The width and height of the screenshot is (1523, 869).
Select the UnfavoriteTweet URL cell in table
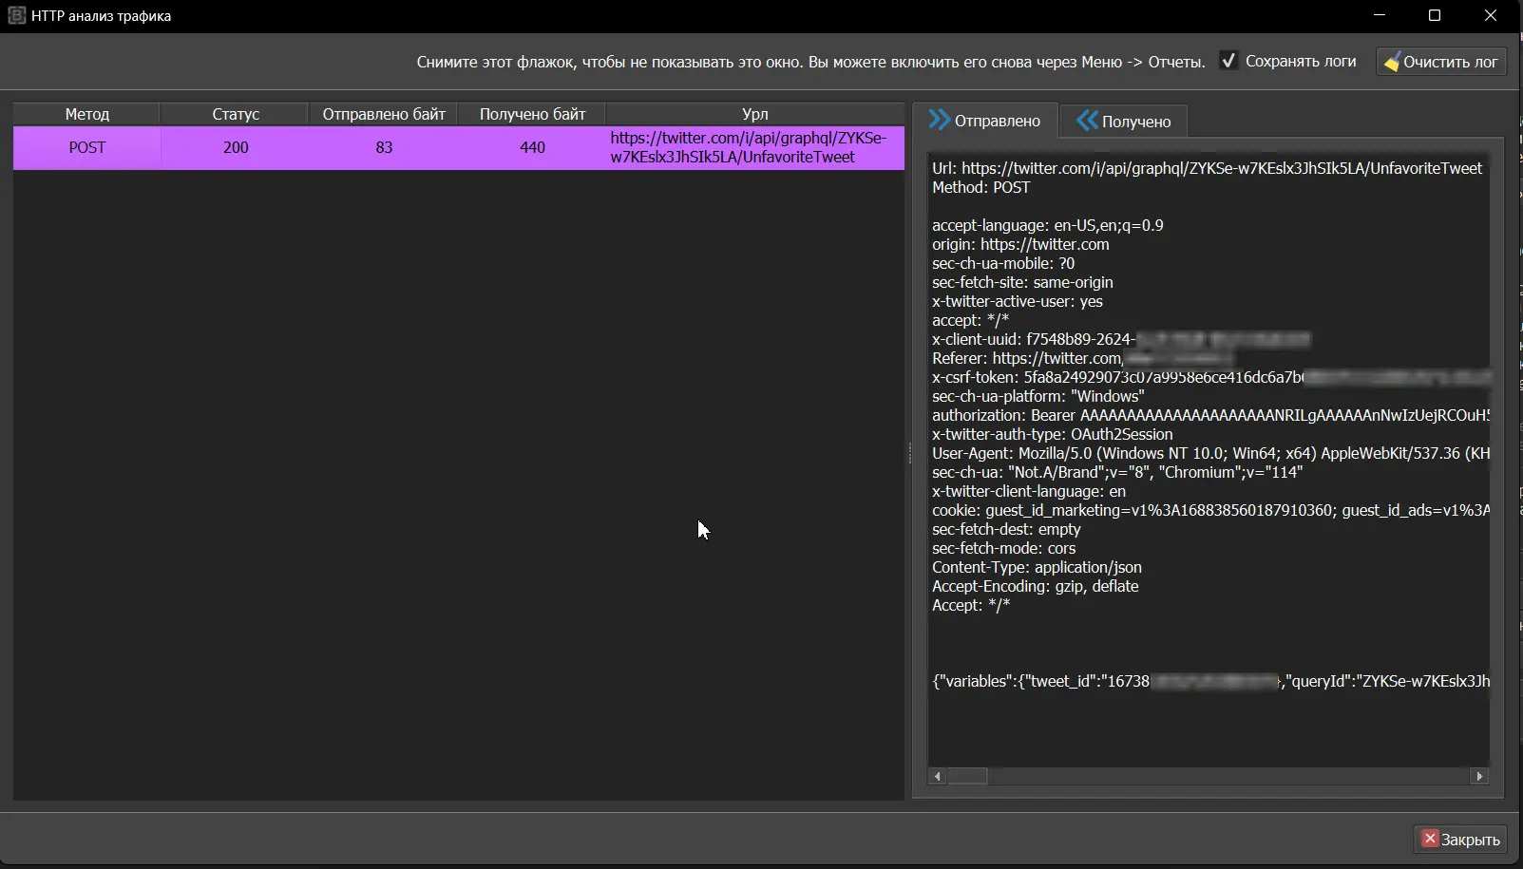[x=755, y=147]
